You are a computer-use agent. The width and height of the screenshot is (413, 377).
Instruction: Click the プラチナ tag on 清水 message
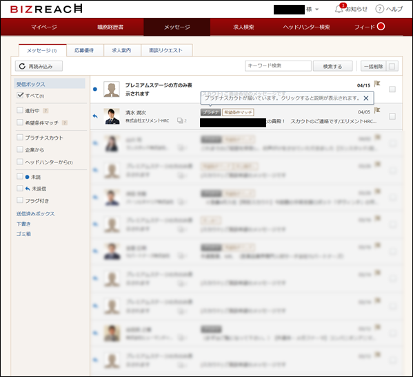(x=211, y=113)
